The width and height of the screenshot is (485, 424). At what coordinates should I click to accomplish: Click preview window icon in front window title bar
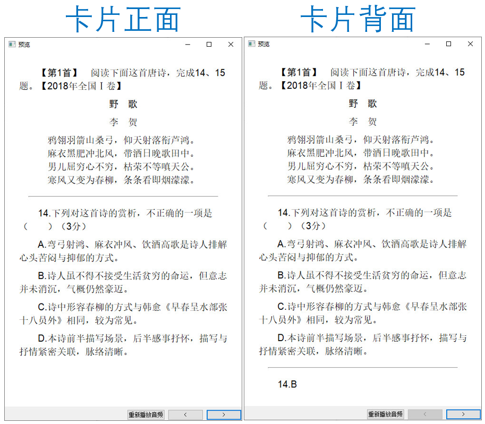point(12,45)
